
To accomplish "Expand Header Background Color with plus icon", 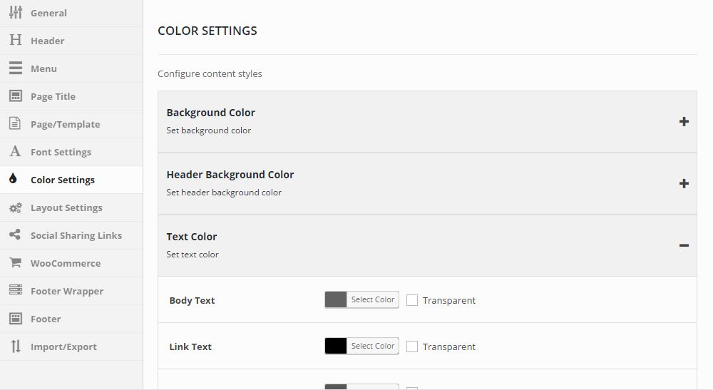I will tap(684, 184).
